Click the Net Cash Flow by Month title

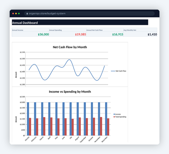click(70, 47)
